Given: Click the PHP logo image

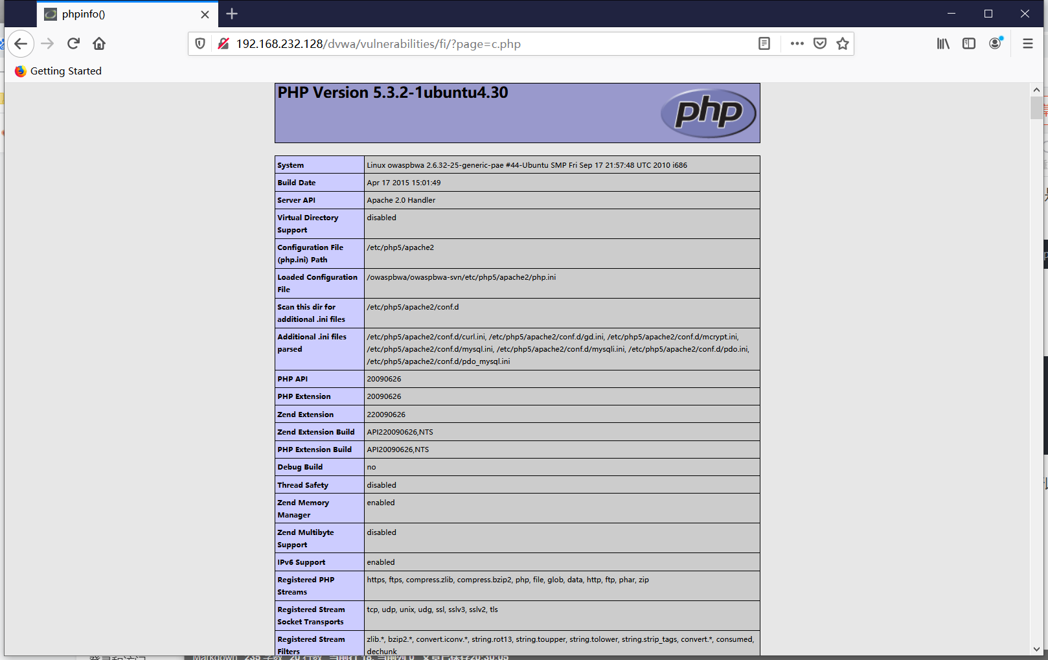Looking at the screenshot, I should pyautogui.click(x=709, y=113).
